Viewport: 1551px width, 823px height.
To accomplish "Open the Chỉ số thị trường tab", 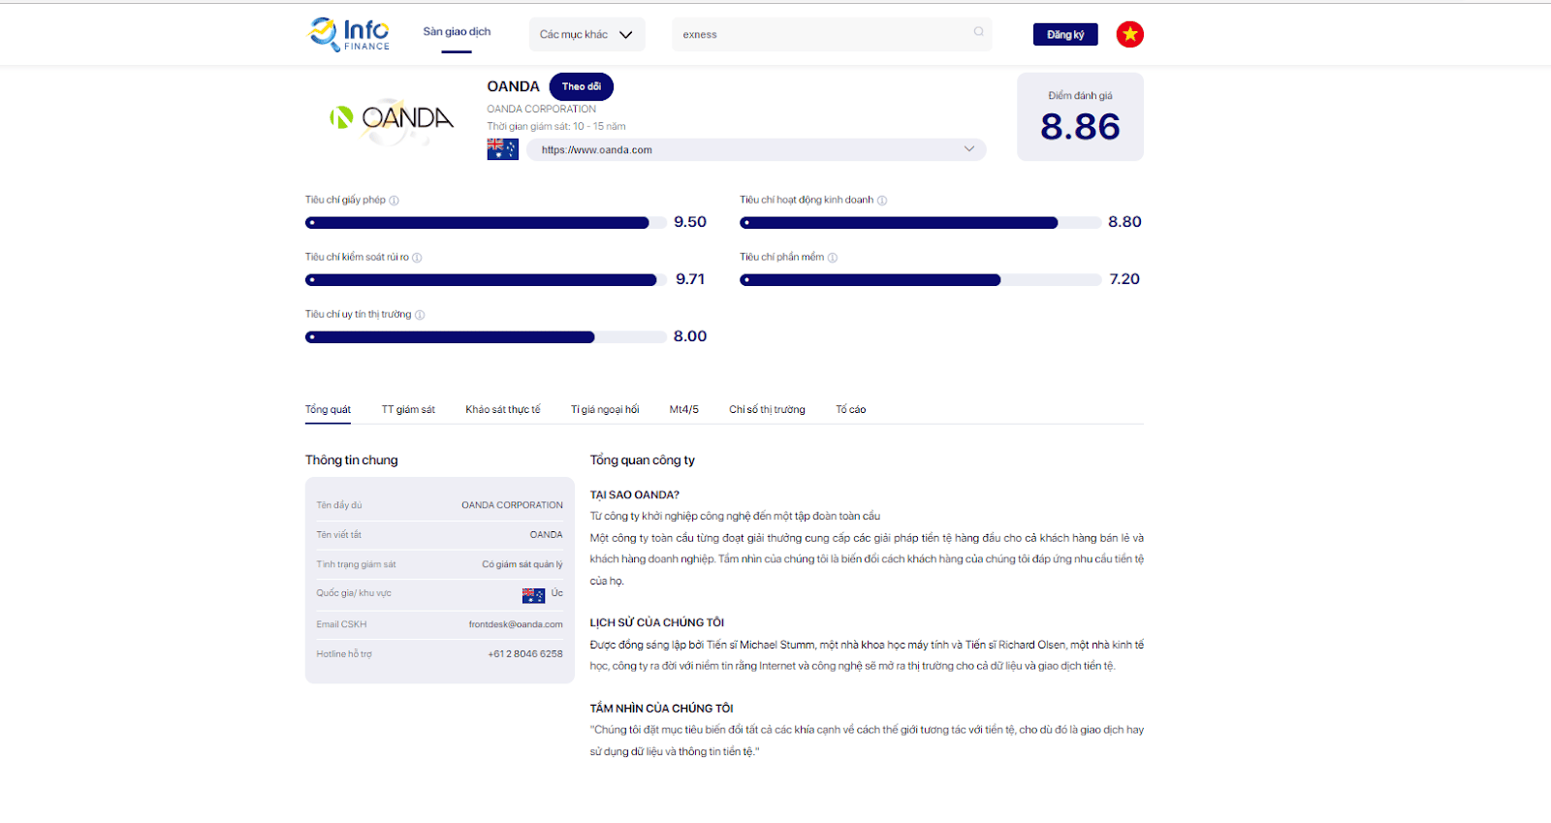I will (x=767, y=410).
